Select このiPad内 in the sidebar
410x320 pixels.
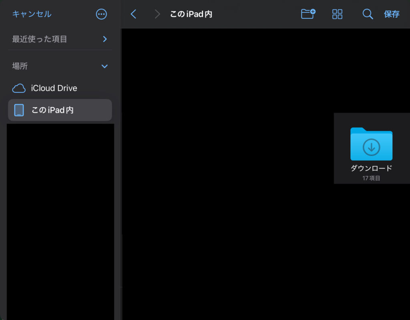click(x=52, y=110)
